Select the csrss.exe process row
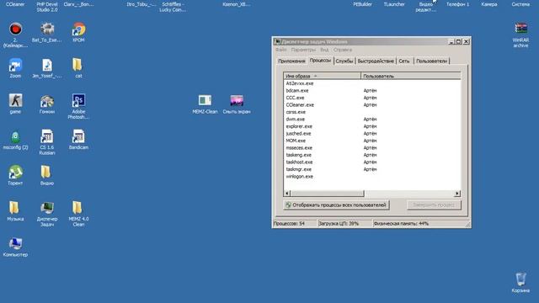This screenshot has width=539, height=303. pos(372,112)
